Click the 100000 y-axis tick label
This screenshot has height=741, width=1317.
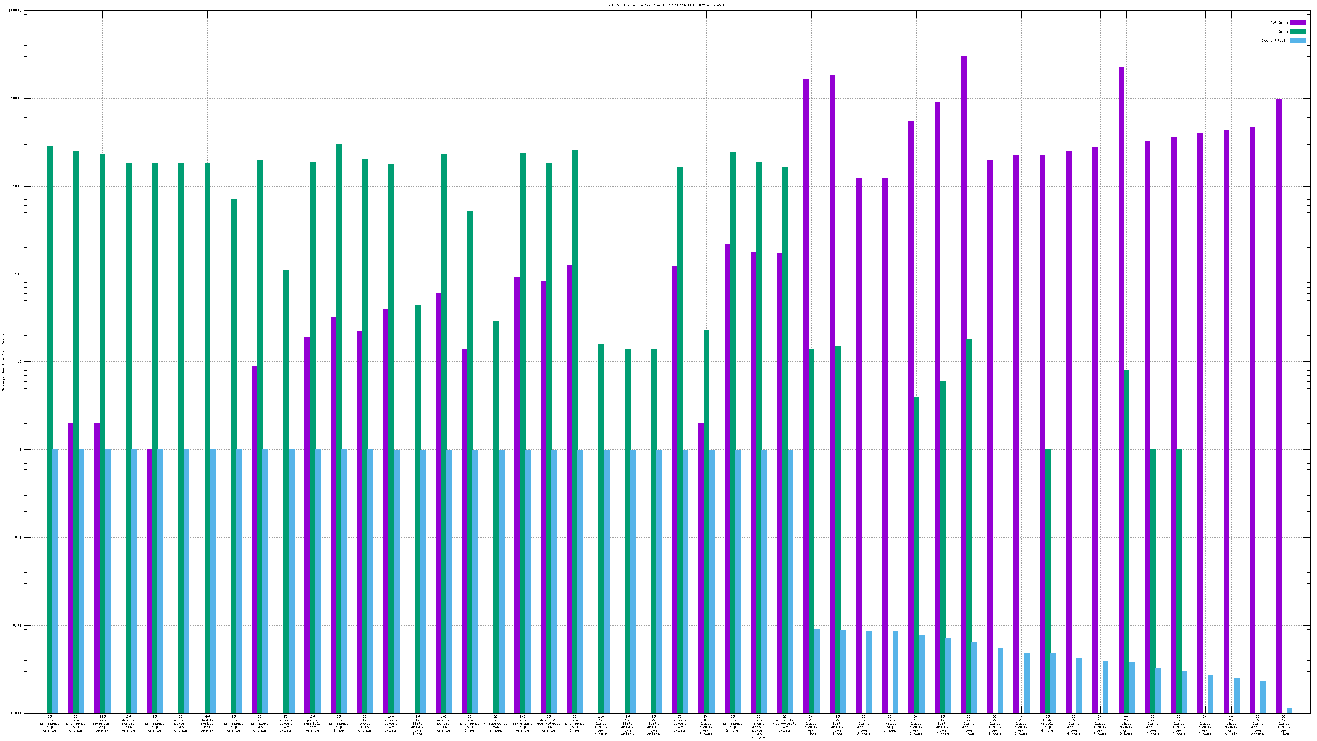15,11
